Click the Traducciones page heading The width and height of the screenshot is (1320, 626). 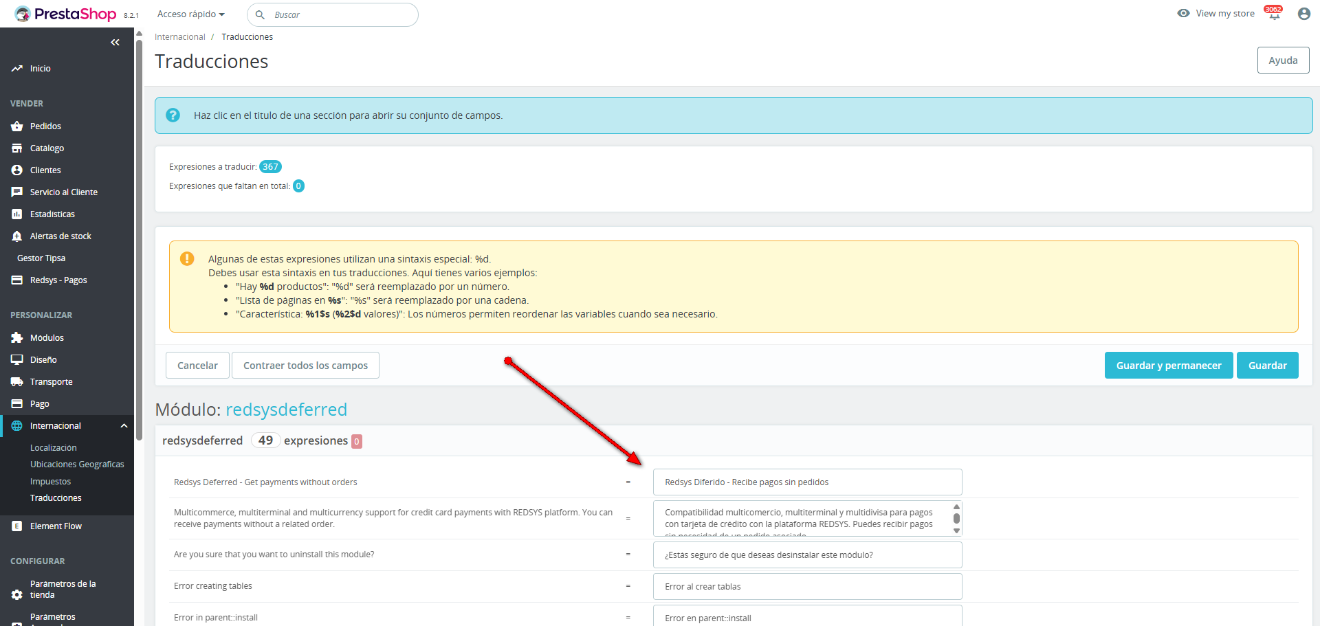click(212, 61)
